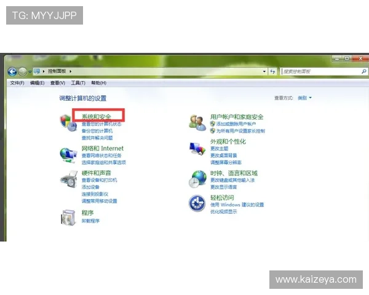
Task: Click the search magnifier icon
Action: [x=364, y=71]
